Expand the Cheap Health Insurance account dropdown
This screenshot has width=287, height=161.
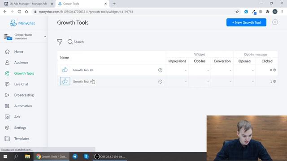coord(45,37)
